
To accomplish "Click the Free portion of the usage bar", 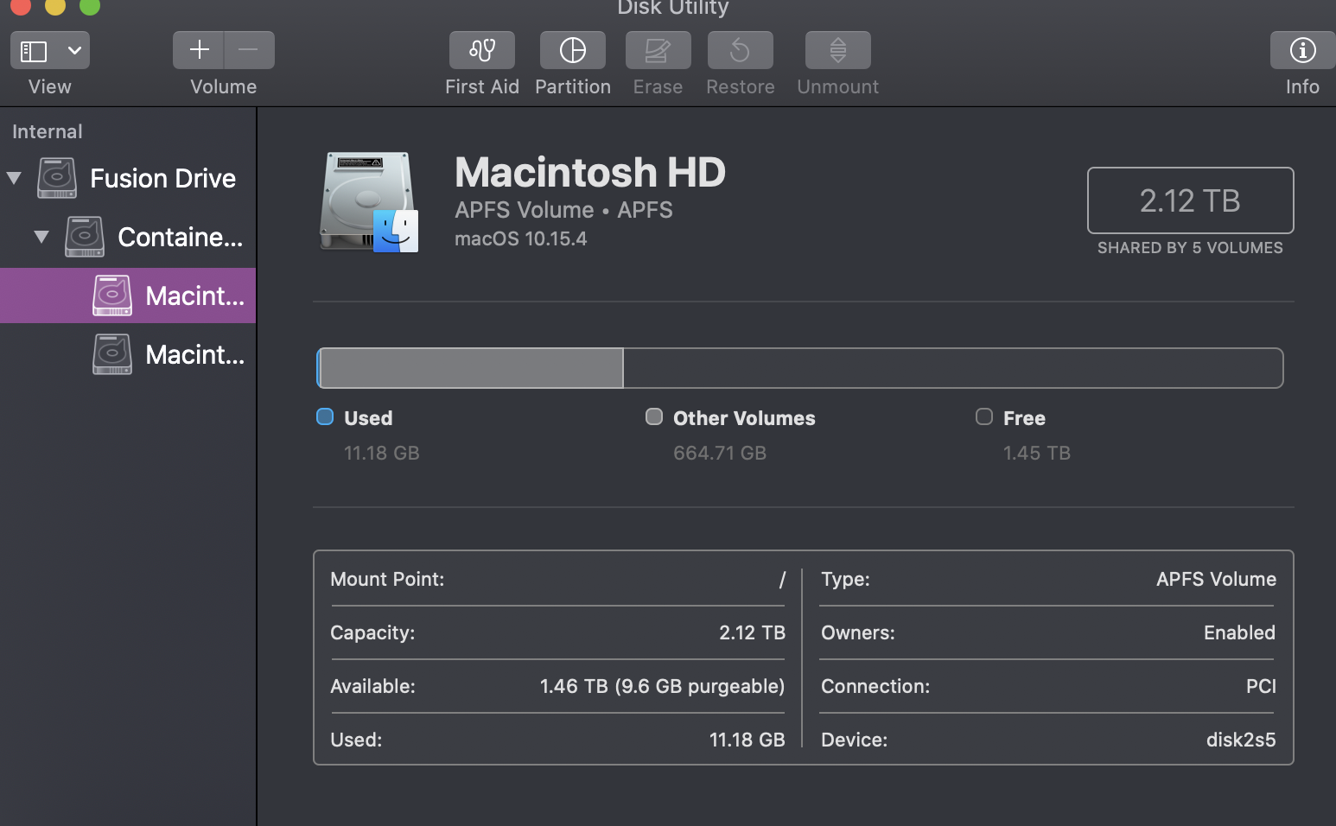I will [x=952, y=368].
